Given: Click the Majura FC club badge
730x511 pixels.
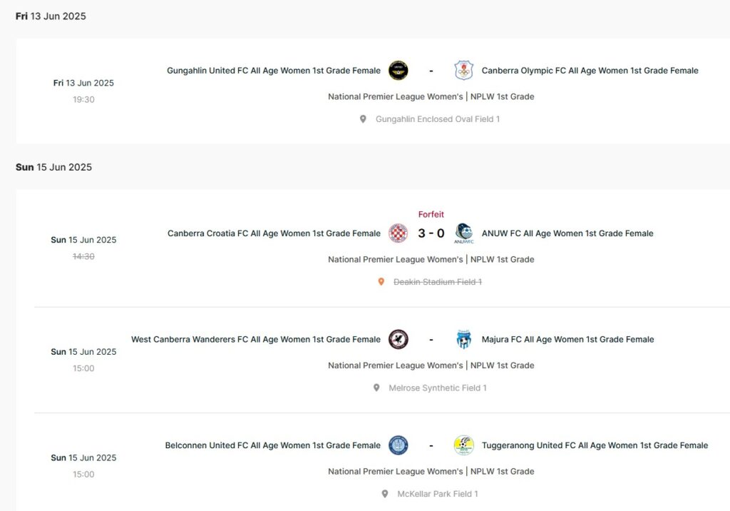Looking at the screenshot, I should (x=464, y=339).
